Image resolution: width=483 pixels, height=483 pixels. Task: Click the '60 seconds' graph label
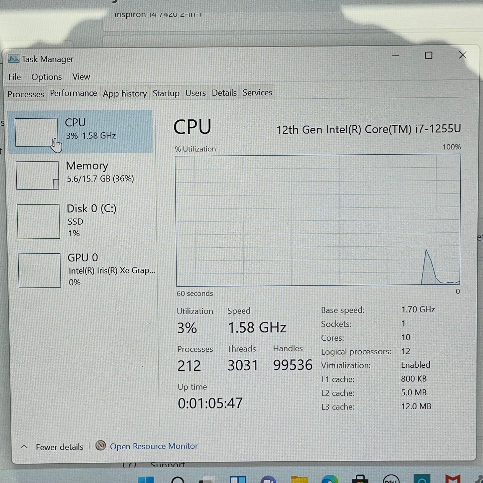coord(195,293)
